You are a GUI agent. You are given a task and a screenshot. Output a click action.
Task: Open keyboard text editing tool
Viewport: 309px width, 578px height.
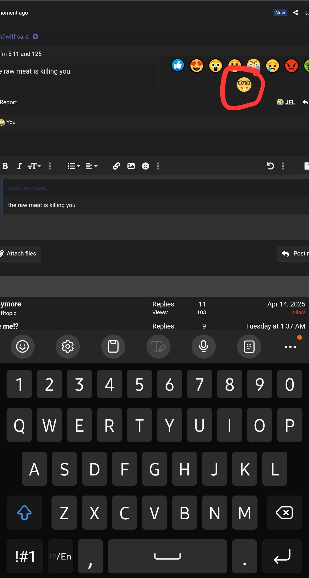click(x=159, y=347)
